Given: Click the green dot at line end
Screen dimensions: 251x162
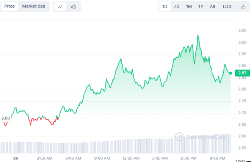Looking at the screenshot, I should tap(231, 73).
